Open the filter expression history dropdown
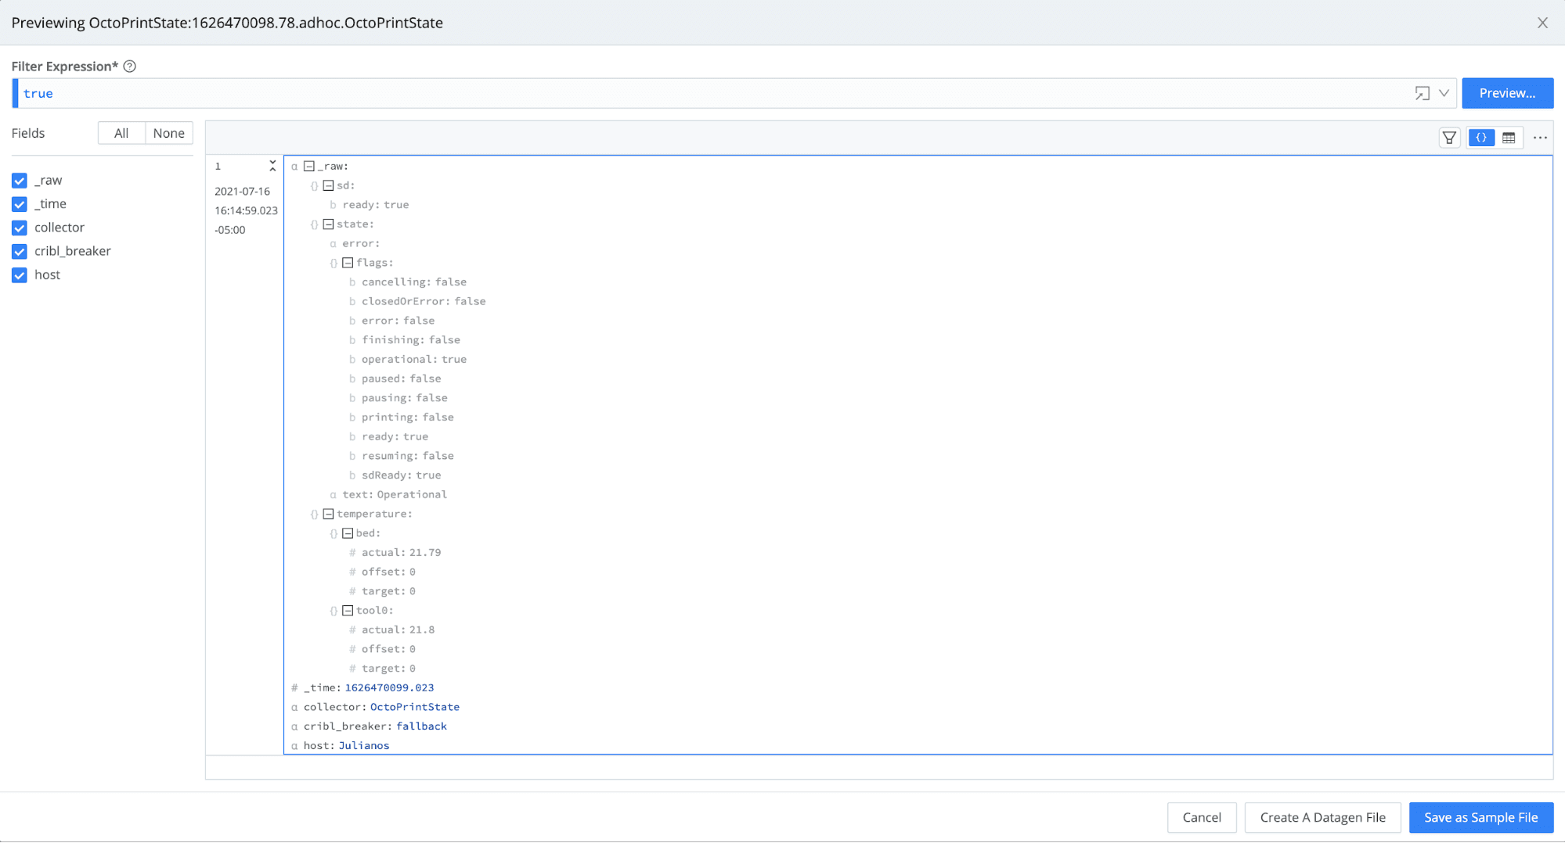 1444,93
